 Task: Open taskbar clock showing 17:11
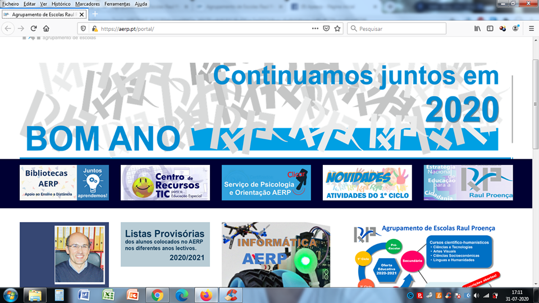[x=517, y=296]
